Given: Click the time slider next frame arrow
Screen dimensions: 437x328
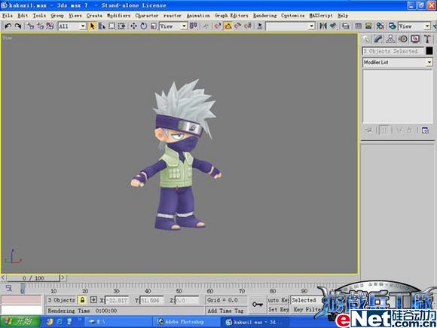Looking at the screenshot, I should tap(63, 277).
